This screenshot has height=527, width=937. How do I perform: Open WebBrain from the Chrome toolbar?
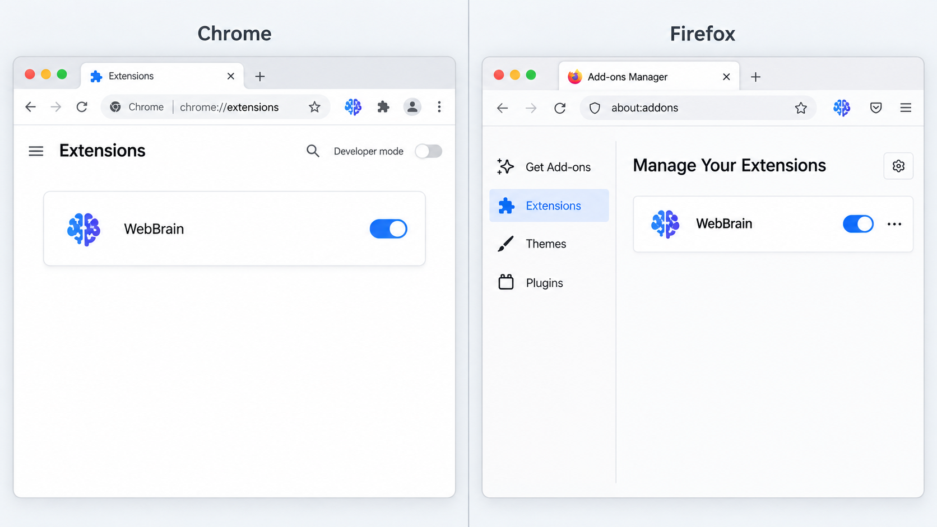353,106
